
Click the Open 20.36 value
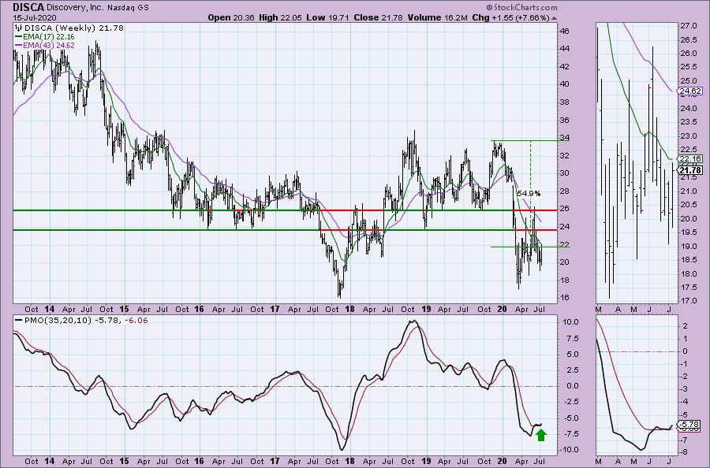[x=231, y=17]
